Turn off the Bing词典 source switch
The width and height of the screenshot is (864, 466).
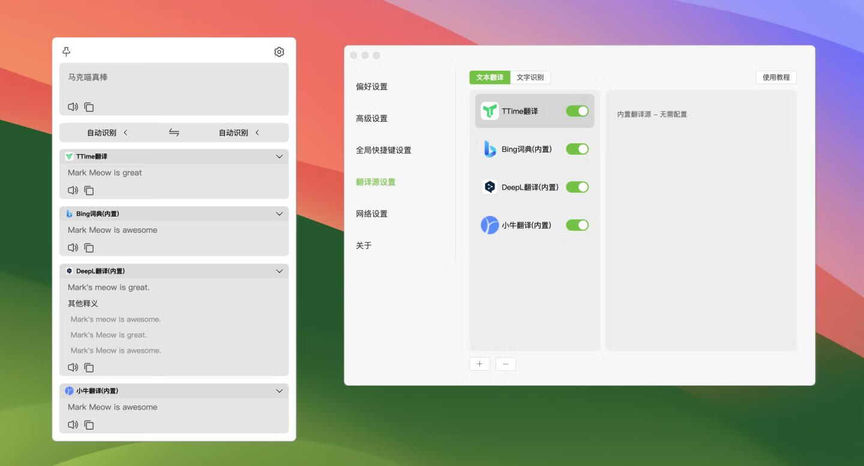click(577, 149)
